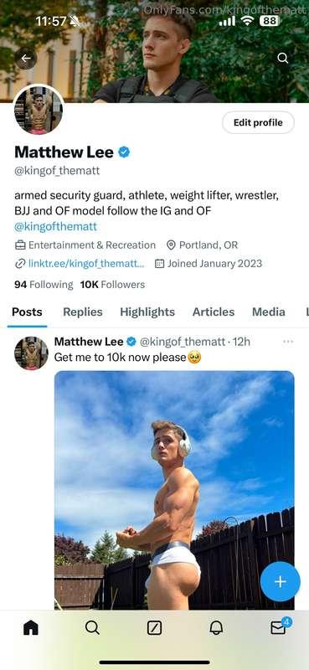The image size is (309, 670).
Task: Tap the blue compose plus button
Action: coord(281,581)
